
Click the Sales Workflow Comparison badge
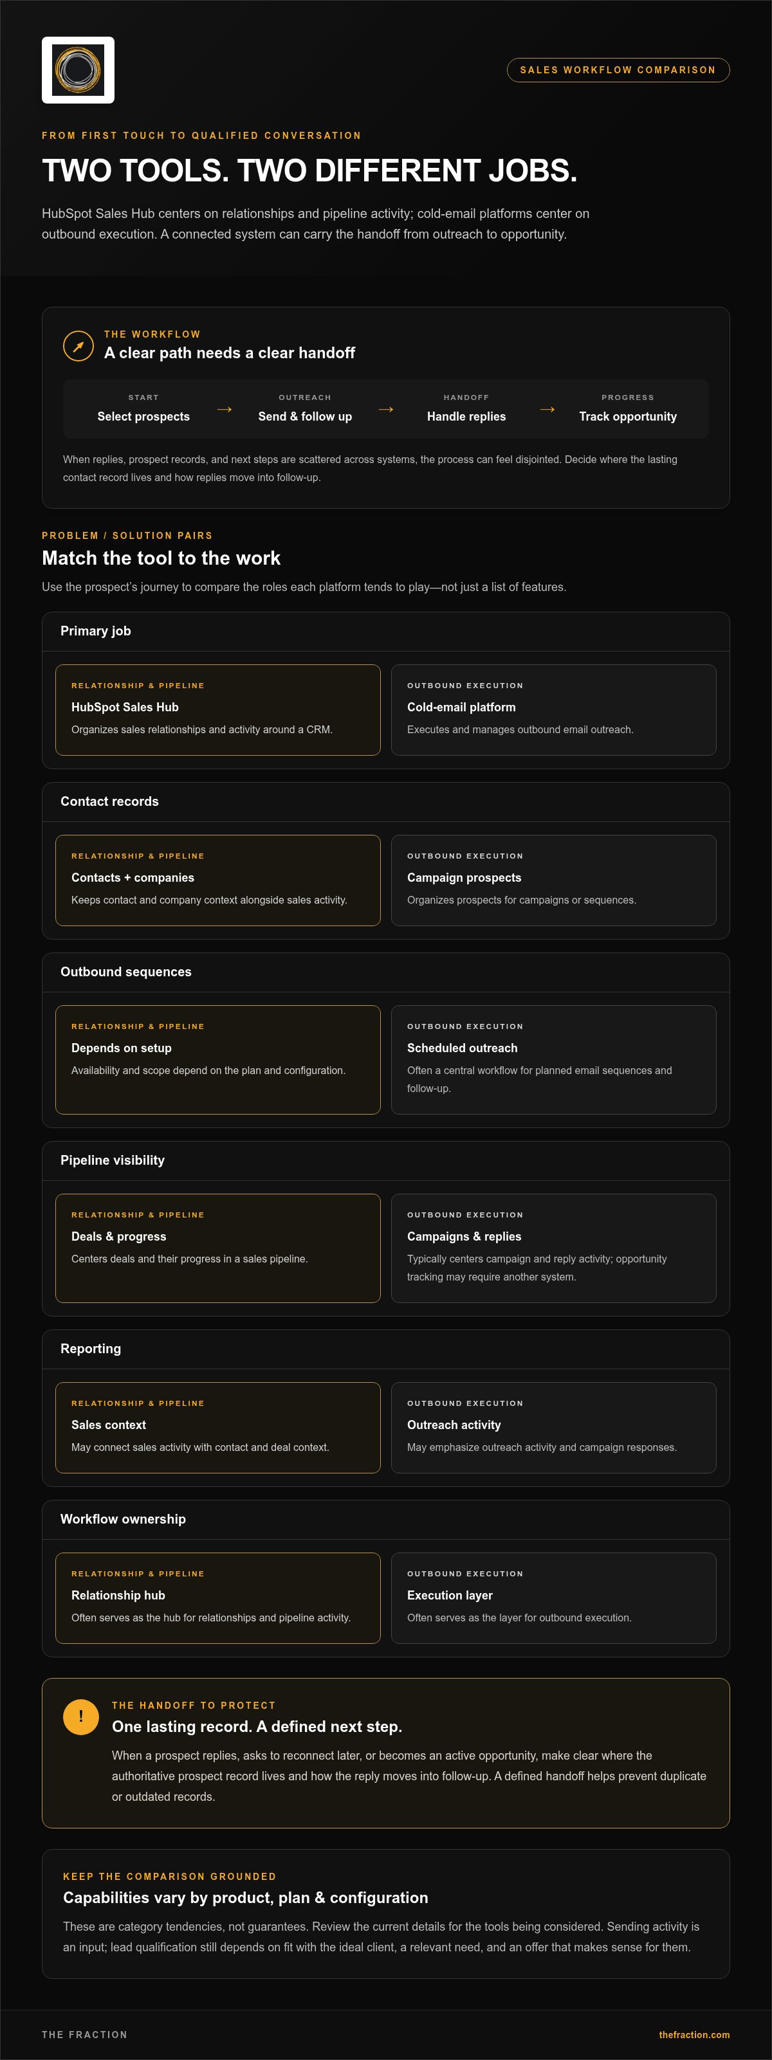click(x=618, y=69)
